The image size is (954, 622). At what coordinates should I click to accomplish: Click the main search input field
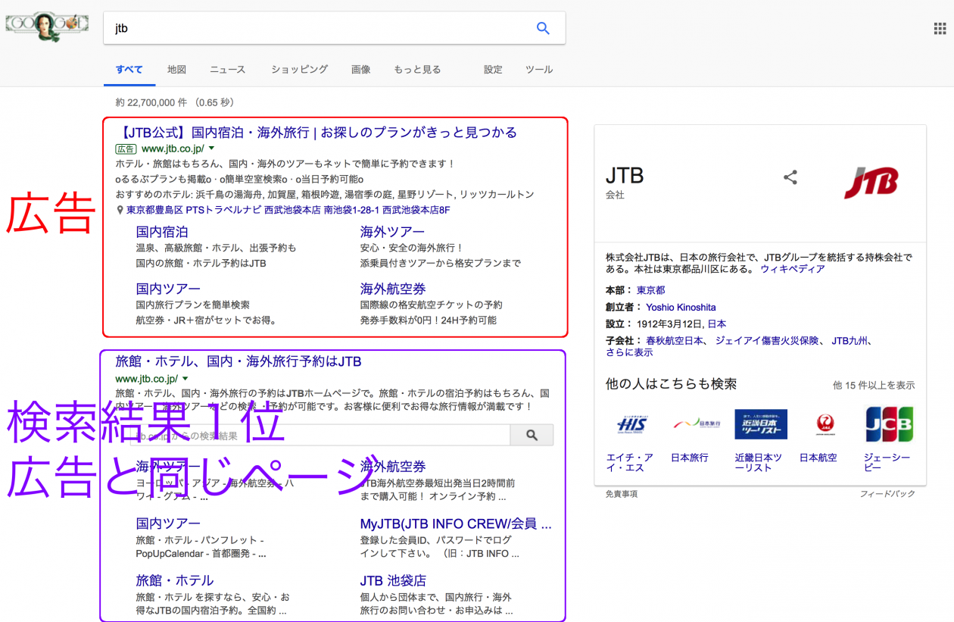pos(318,28)
